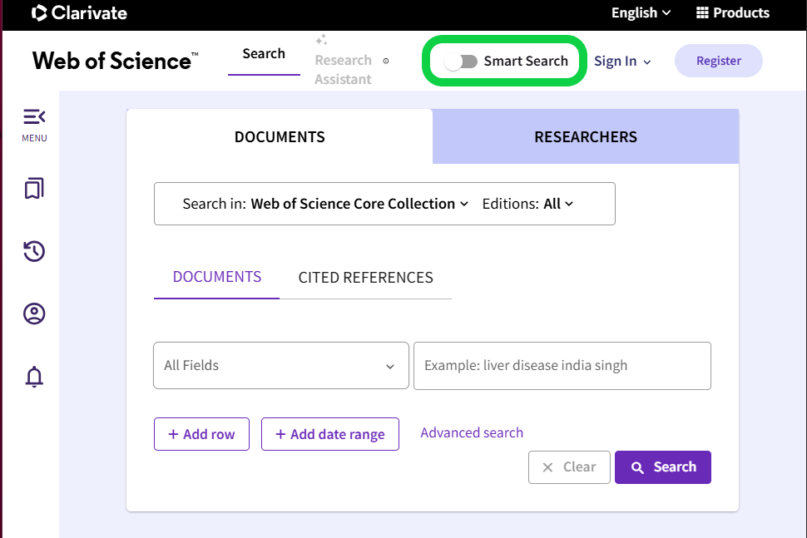Open the Clarivate logo homepage
807x538 pixels.
[79, 12]
